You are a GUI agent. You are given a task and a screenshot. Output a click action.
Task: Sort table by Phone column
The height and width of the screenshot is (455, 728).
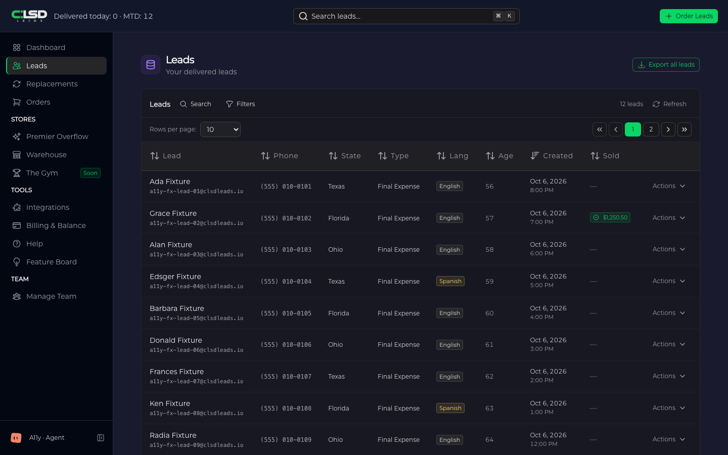click(279, 156)
